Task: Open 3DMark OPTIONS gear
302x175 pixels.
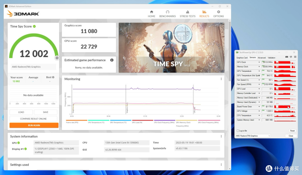Action: click(x=218, y=14)
